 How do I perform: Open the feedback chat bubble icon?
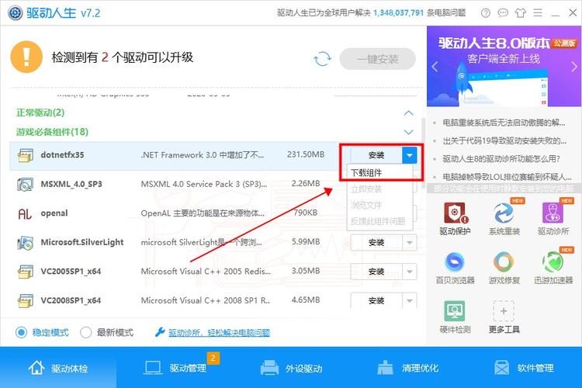(503, 13)
